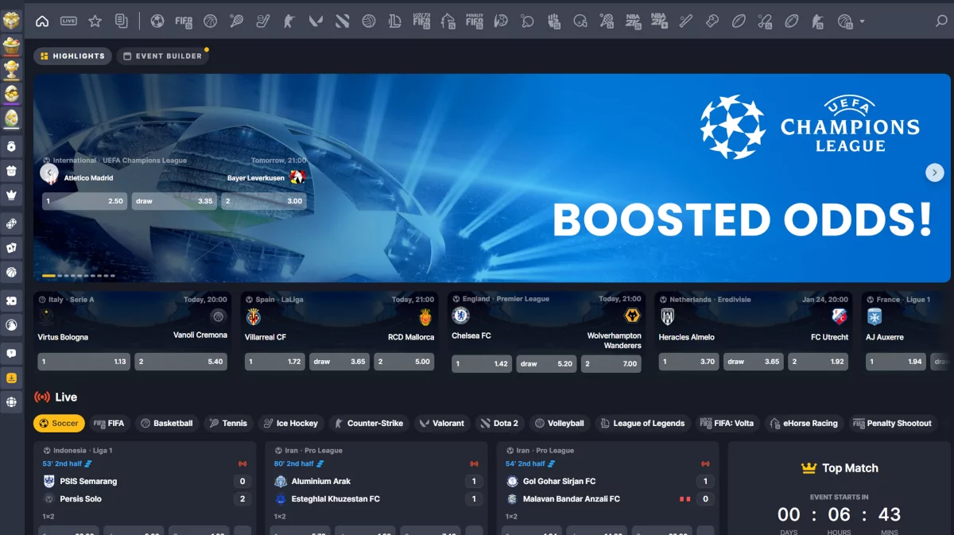This screenshot has height=535, width=954.
Task: Click chat bubble icon in left sidebar
Action: [x=11, y=353]
